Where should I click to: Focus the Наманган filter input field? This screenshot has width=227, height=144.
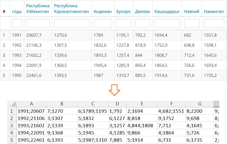click(214, 23)
